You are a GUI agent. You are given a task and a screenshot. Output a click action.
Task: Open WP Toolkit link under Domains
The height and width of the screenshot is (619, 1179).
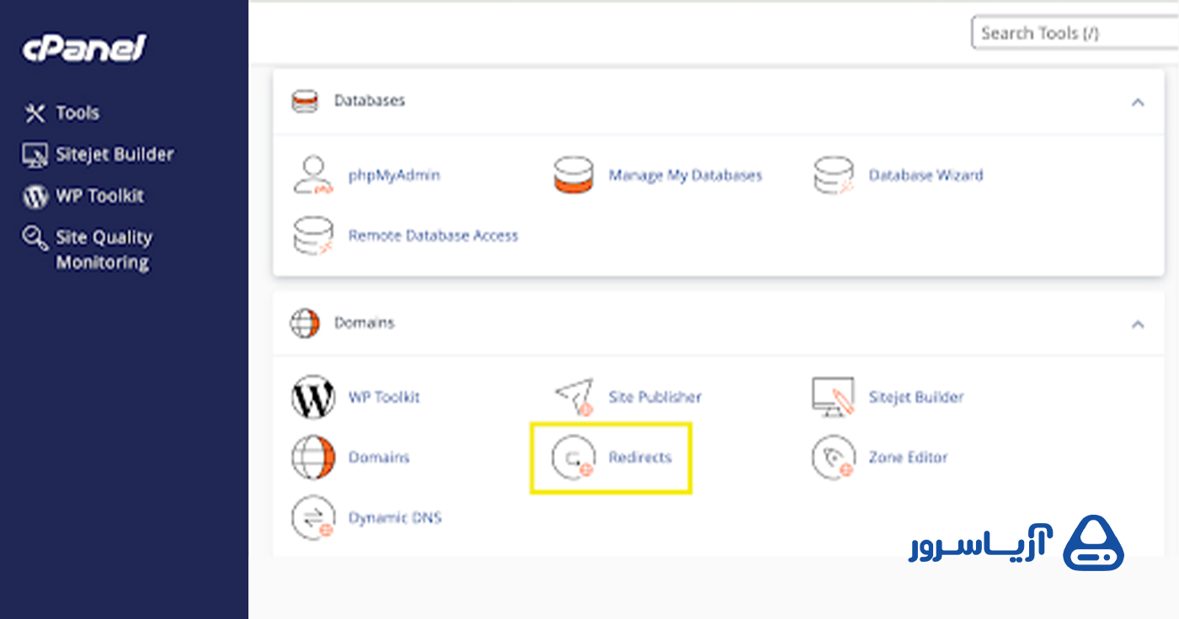coord(384,397)
